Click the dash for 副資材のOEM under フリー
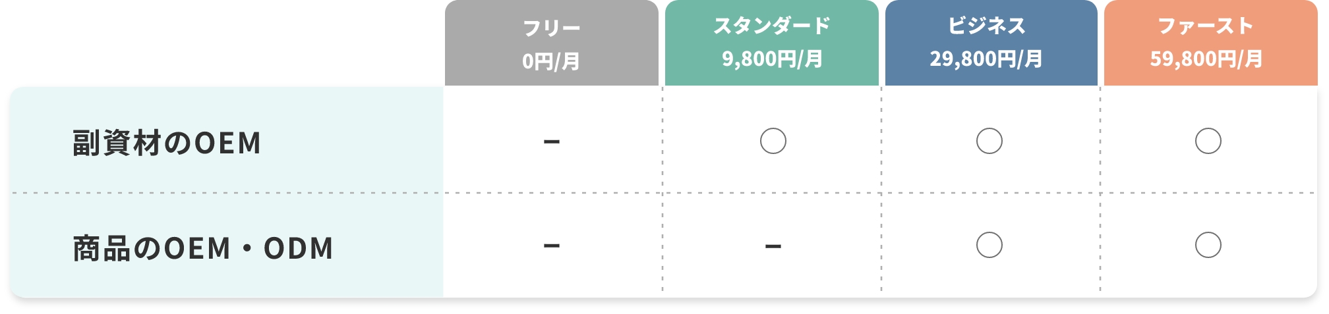 552,142
